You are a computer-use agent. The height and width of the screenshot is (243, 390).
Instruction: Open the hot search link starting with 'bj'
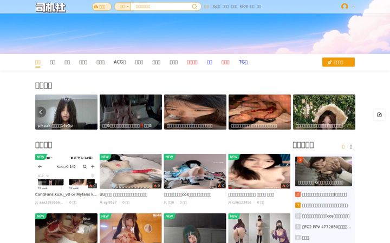coord(216,6)
